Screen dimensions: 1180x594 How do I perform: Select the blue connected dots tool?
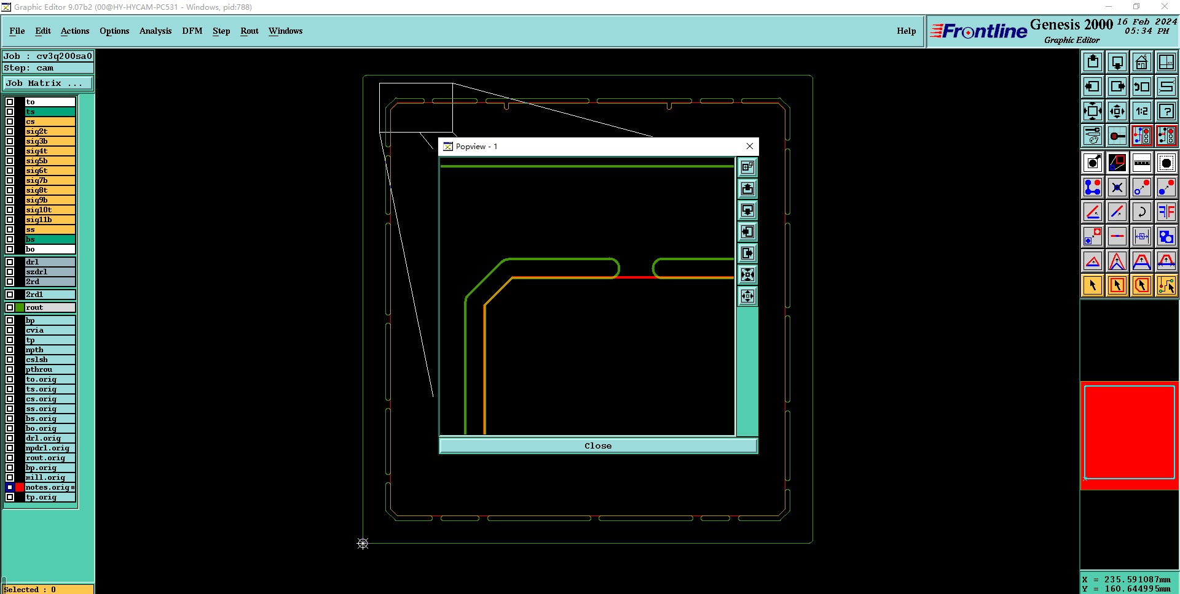pyautogui.click(x=1093, y=187)
